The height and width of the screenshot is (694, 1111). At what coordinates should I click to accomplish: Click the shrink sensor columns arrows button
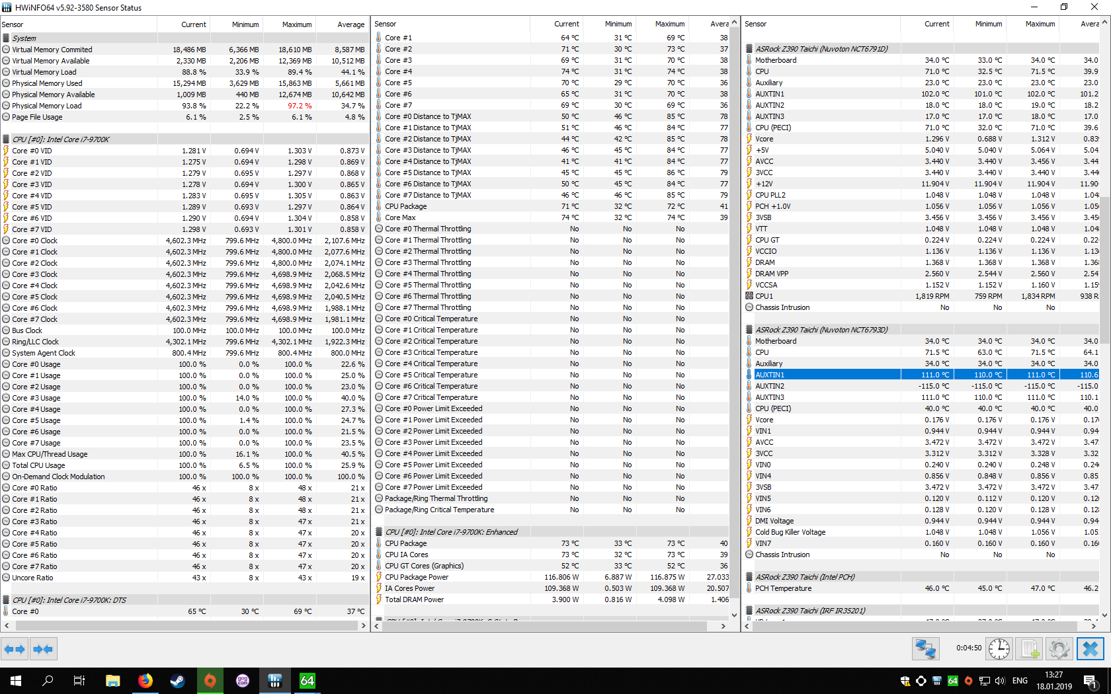43,649
